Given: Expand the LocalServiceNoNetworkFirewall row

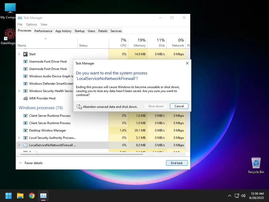Looking at the screenshot, I should pos(19,145).
